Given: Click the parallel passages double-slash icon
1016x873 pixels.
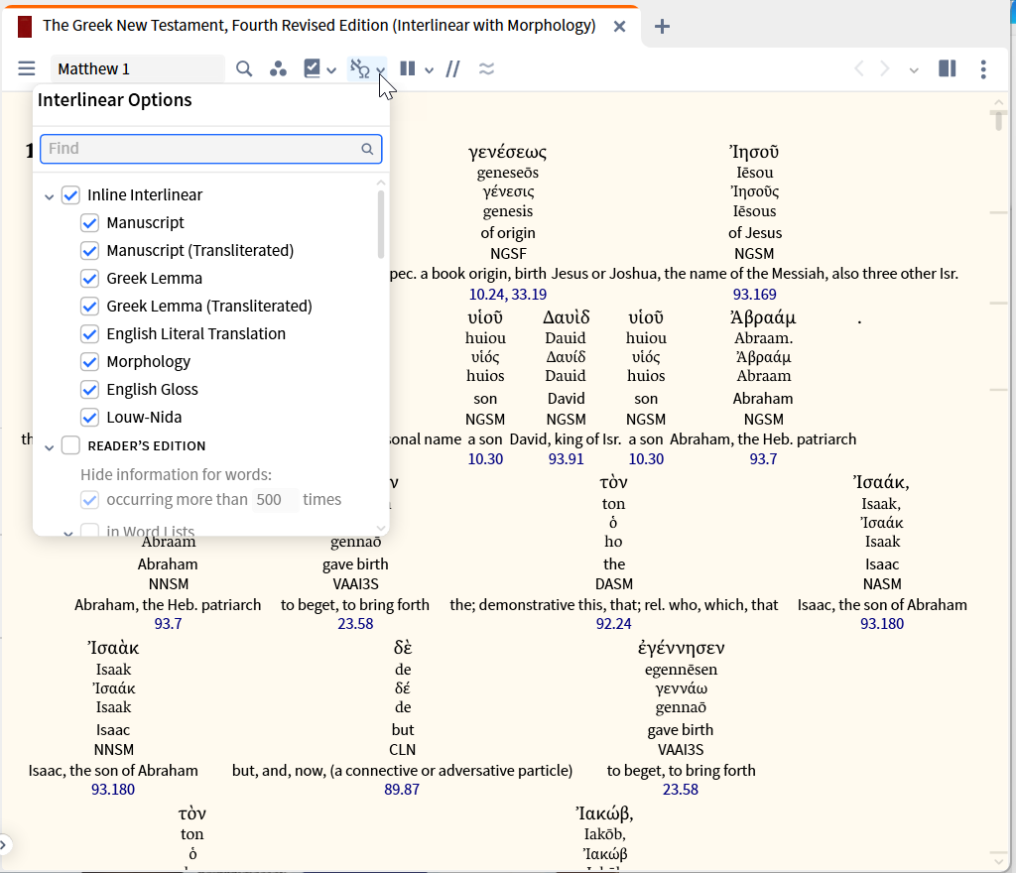Looking at the screenshot, I should (452, 68).
